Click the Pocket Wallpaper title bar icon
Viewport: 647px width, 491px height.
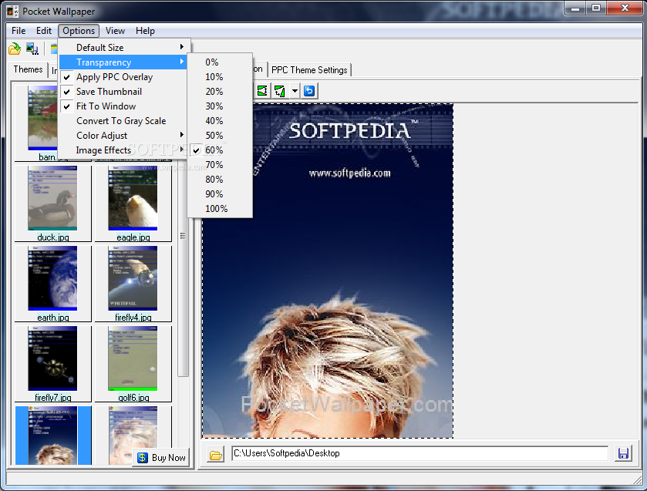point(13,11)
